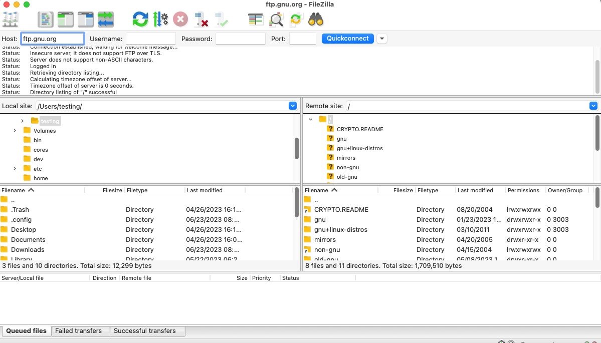Screen dimensions: 601x343
Task: Toggle transfer queue display icon
Action: pyautogui.click(x=105, y=20)
